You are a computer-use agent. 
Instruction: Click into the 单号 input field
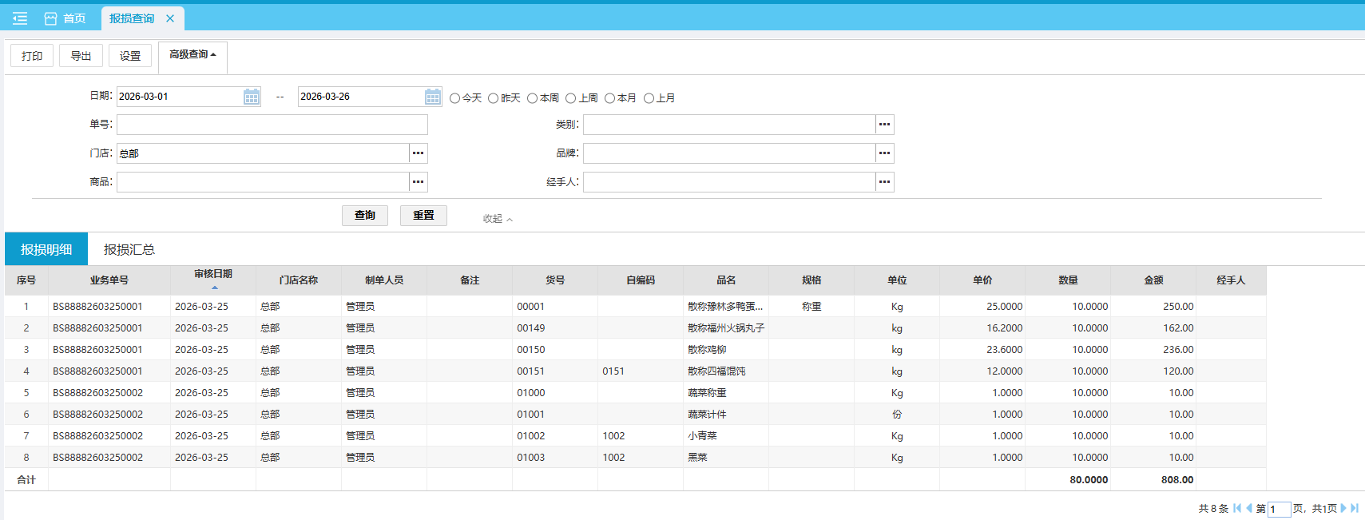point(272,125)
